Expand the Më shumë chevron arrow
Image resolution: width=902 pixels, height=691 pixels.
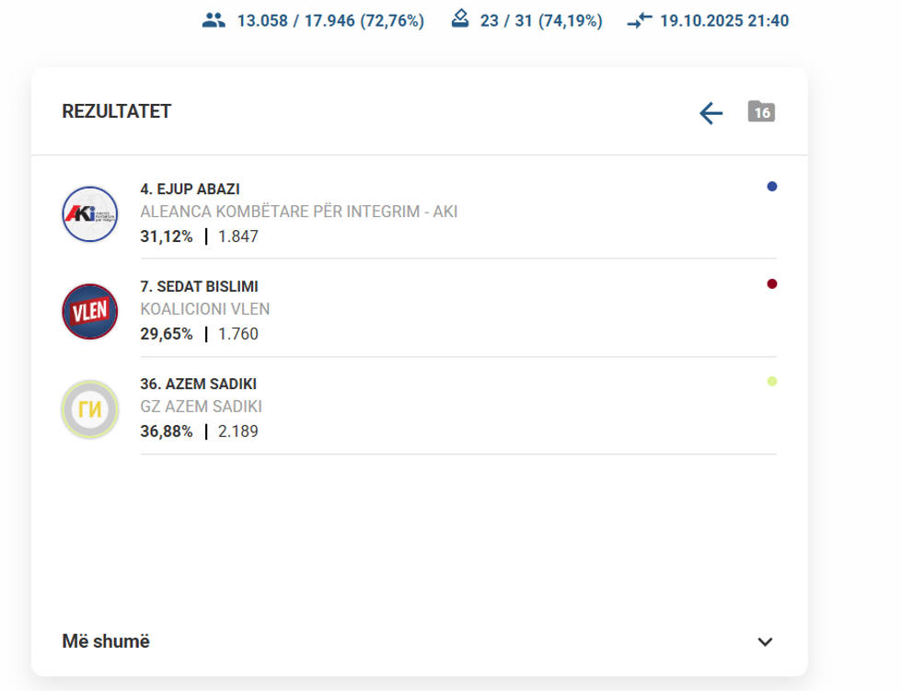tap(765, 642)
